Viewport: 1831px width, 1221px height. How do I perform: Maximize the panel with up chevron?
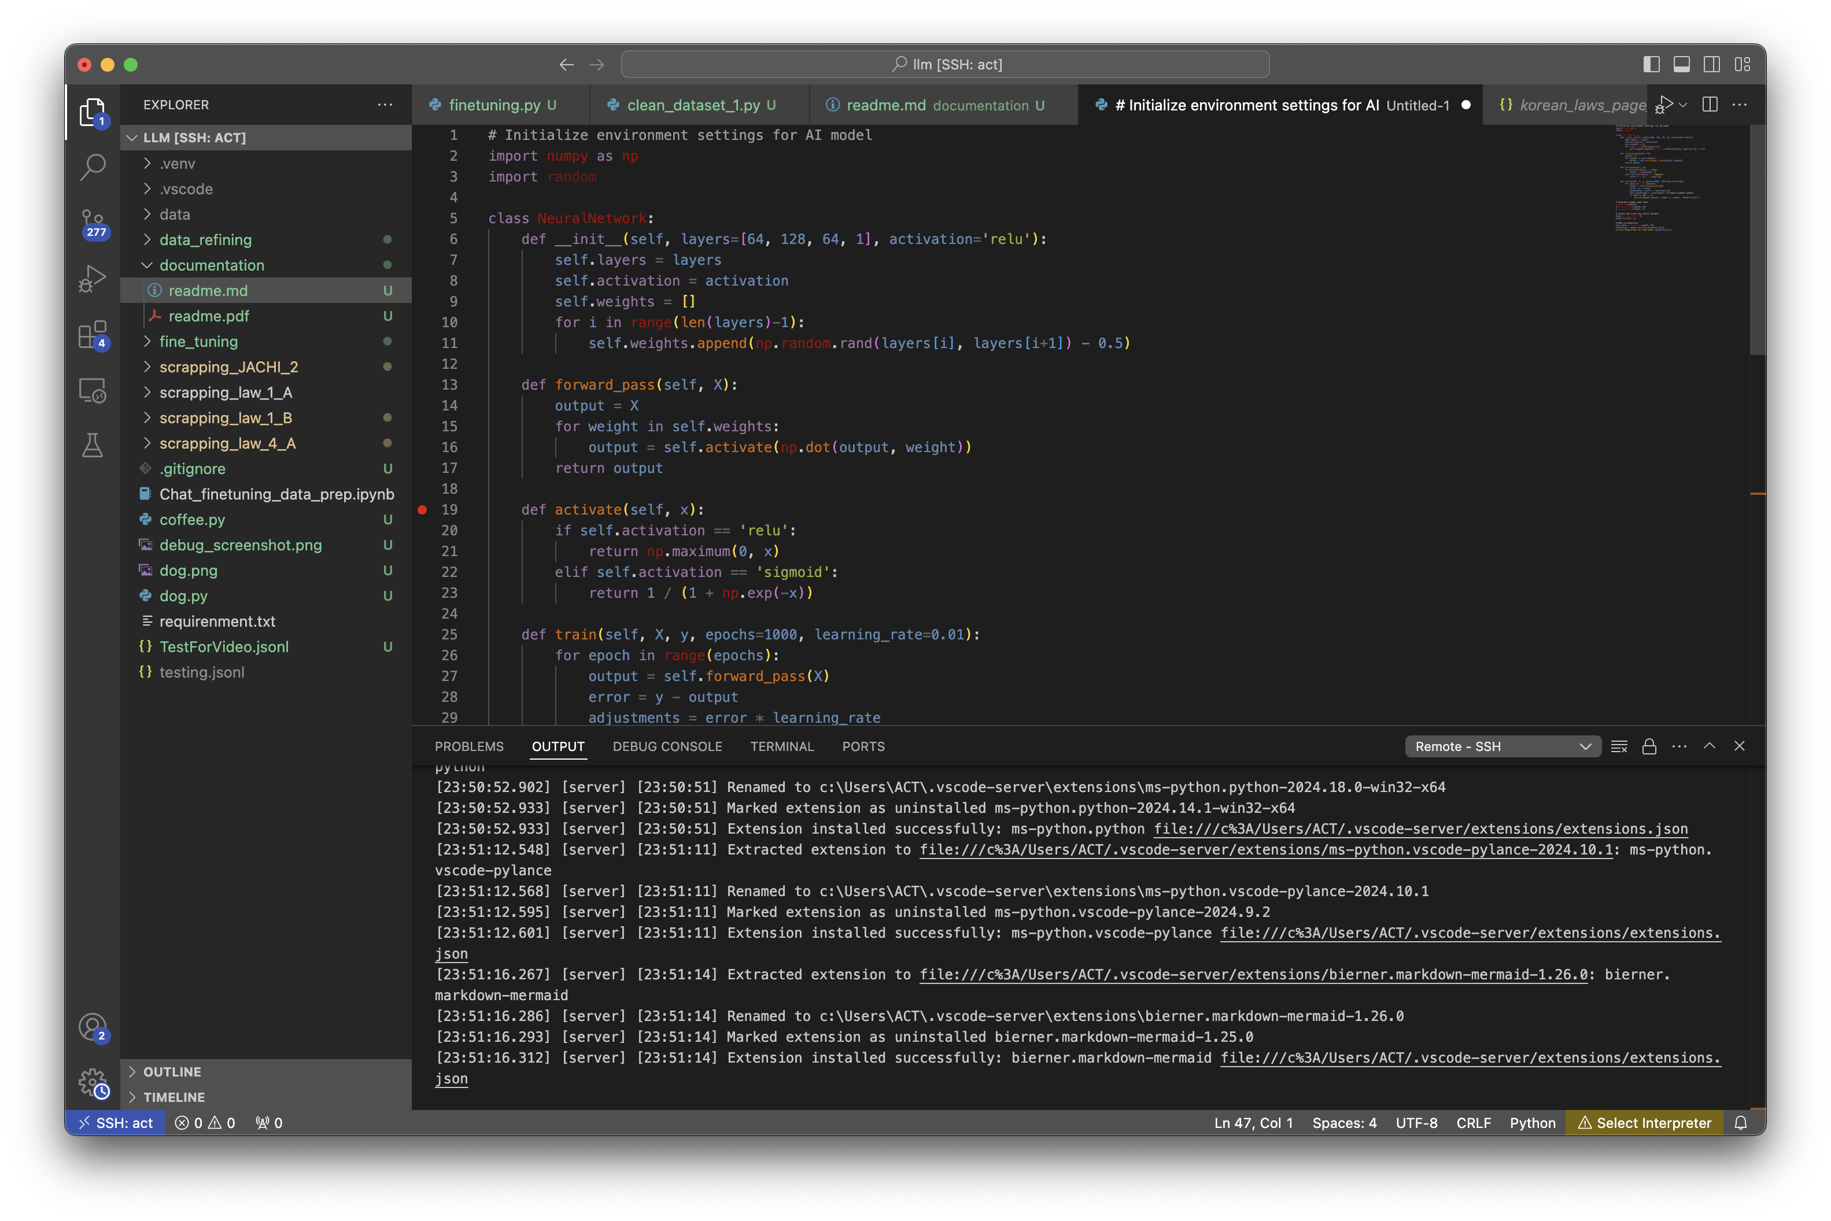(x=1710, y=746)
